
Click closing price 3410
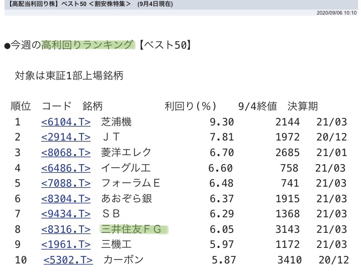point(290,260)
